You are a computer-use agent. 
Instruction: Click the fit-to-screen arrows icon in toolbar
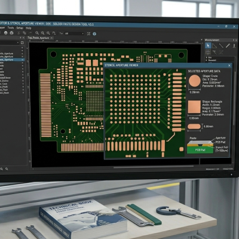click(88, 33)
